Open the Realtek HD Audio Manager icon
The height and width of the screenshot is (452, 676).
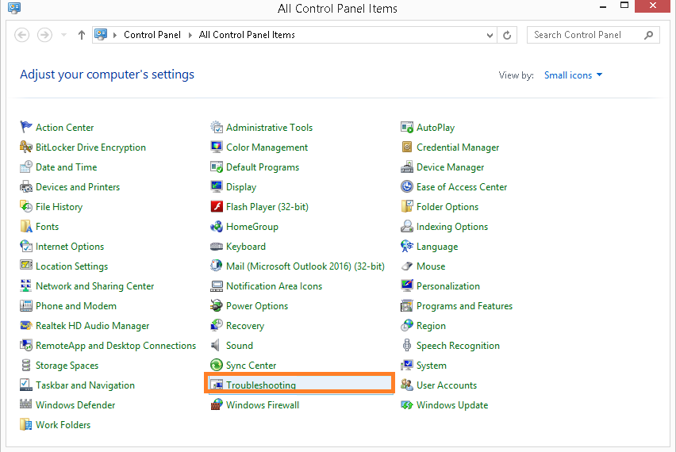coord(26,325)
